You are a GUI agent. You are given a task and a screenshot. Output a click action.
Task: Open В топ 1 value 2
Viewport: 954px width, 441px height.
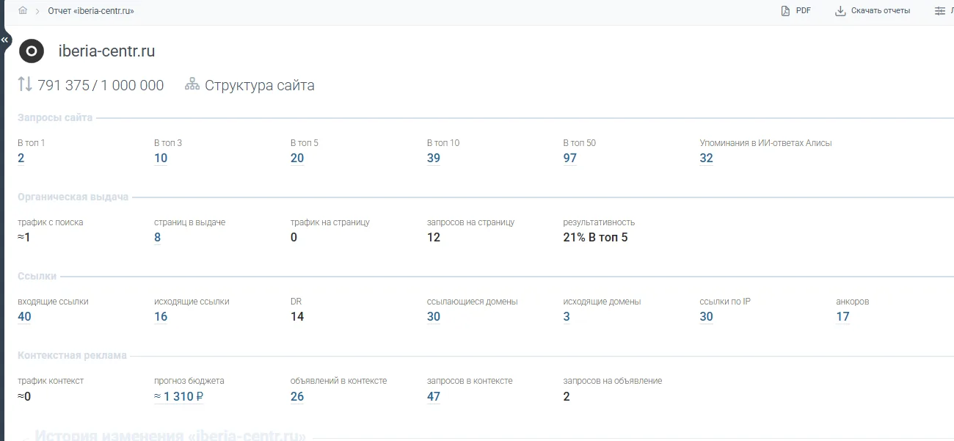click(x=21, y=158)
